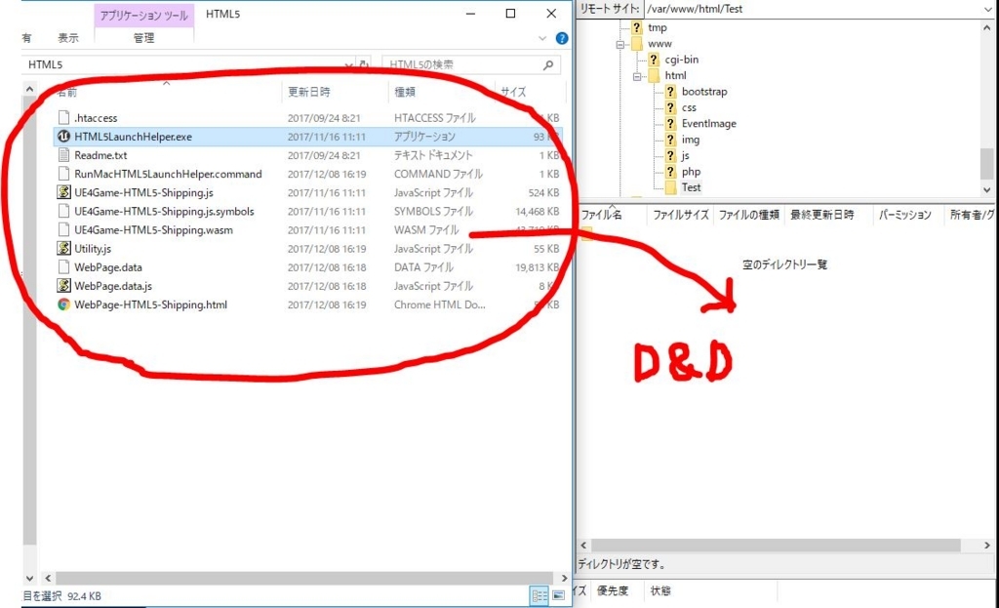
Task: Click the Chrome icon of WebPage-HTML5-Shipping.html
Action: coord(63,304)
